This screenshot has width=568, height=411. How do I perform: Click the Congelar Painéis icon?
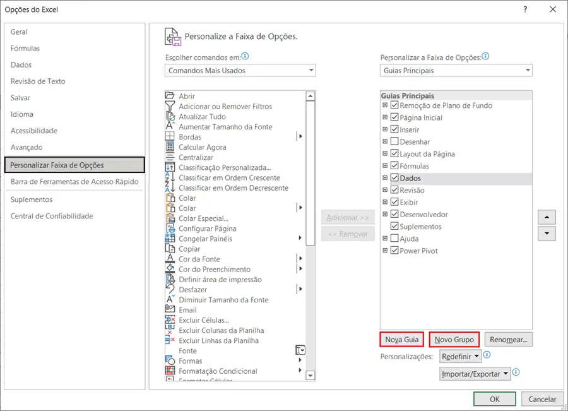point(170,238)
